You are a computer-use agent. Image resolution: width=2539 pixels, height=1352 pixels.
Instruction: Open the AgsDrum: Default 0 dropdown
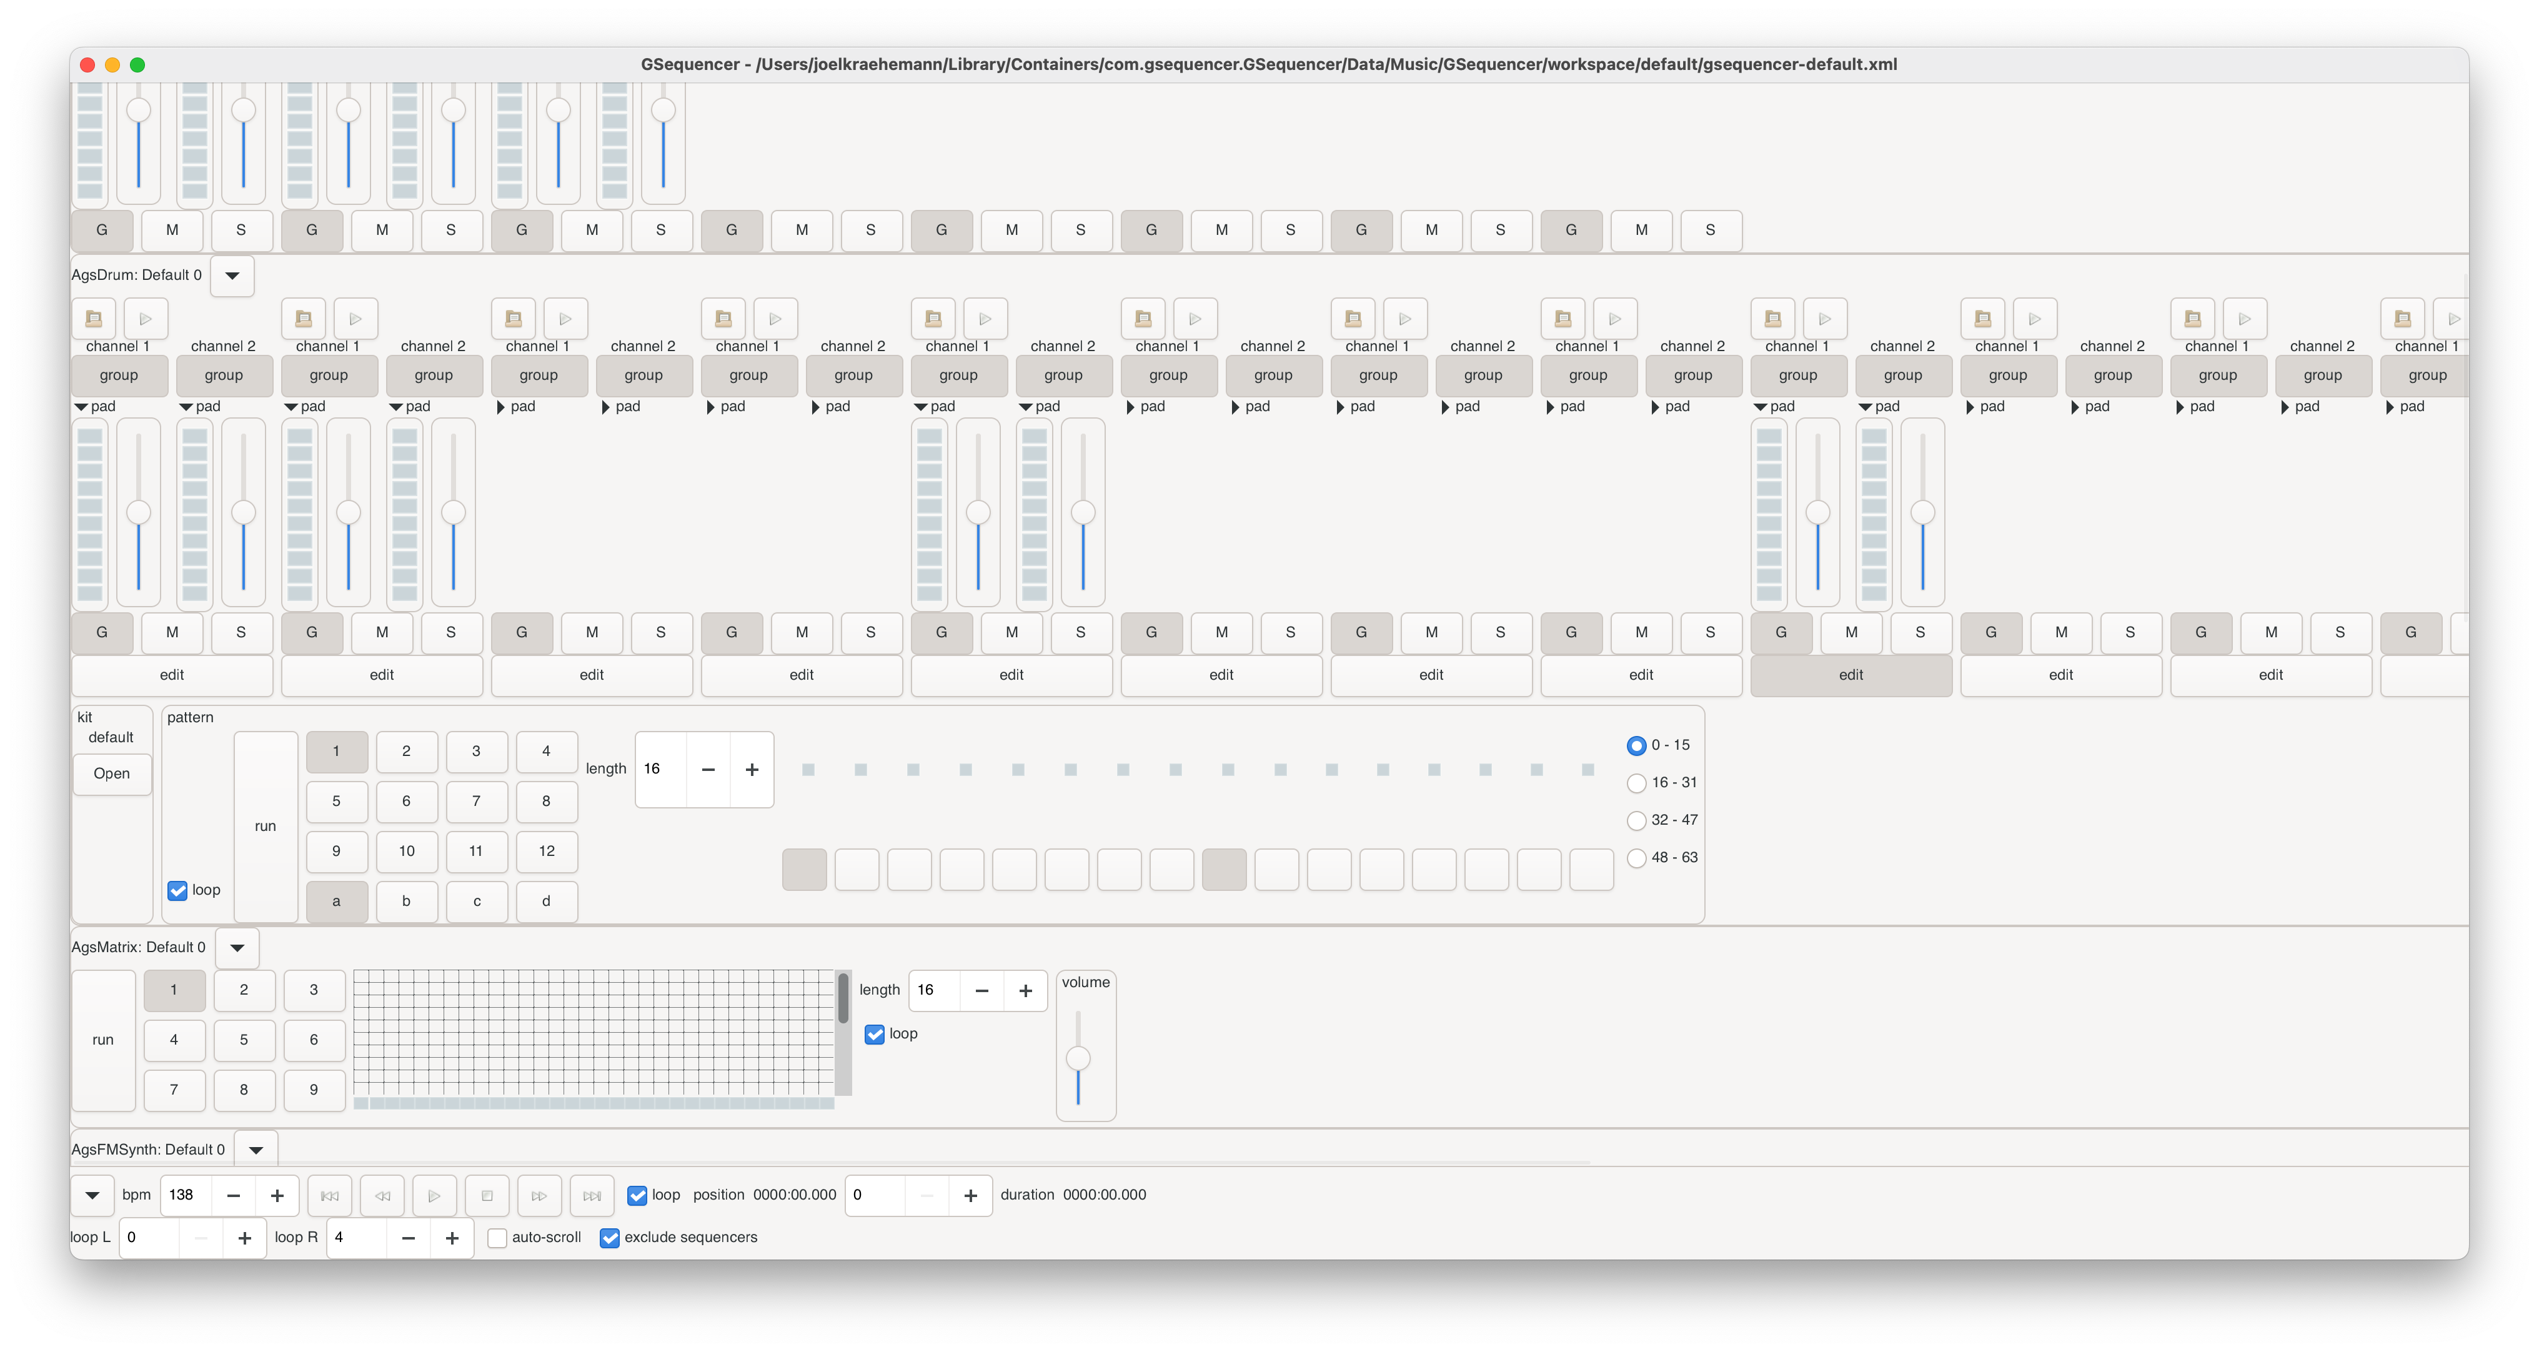[x=232, y=276]
